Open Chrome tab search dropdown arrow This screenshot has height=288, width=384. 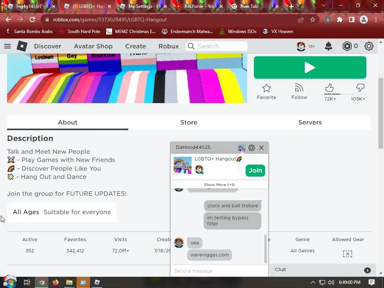click(x=324, y=5)
